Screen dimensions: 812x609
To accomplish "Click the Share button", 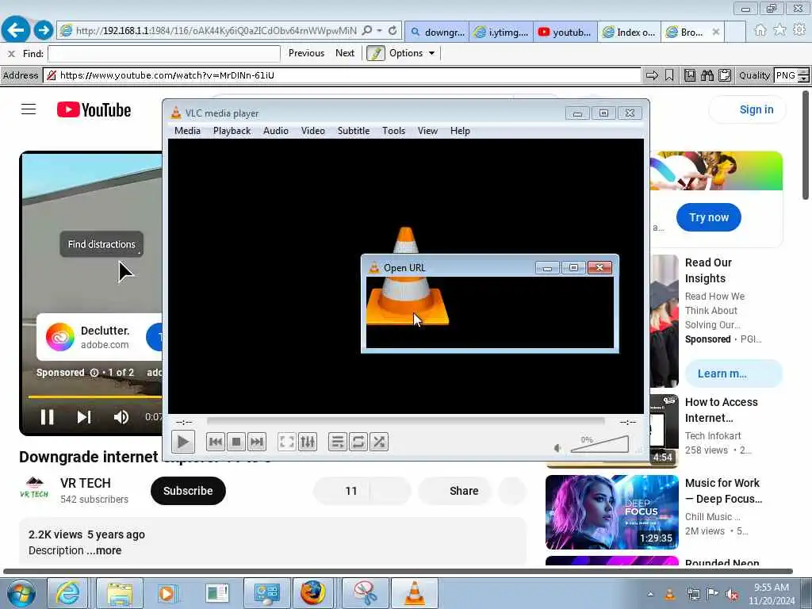I will [457, 490].
